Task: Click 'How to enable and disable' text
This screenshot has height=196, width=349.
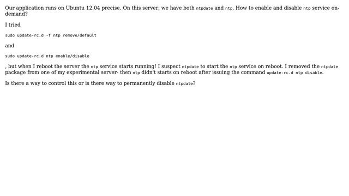Action: [268, 8]
